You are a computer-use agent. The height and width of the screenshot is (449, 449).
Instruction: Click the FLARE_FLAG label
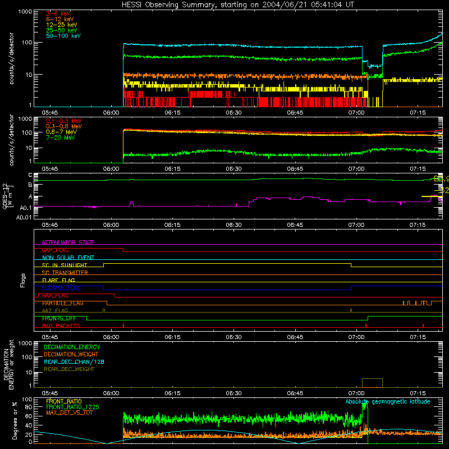tap(58, 280)
